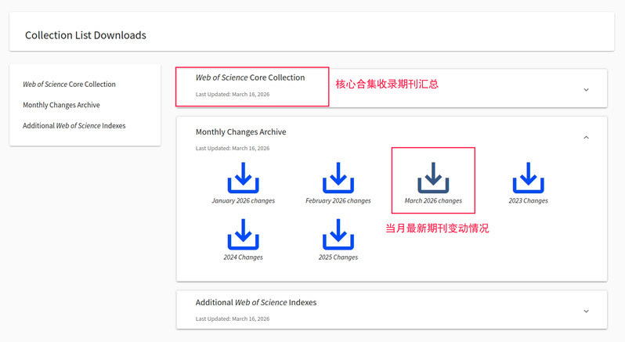Open the '2024 Changes' text link
This screenshot has height=342, width=625.
[x=243, y=257]
